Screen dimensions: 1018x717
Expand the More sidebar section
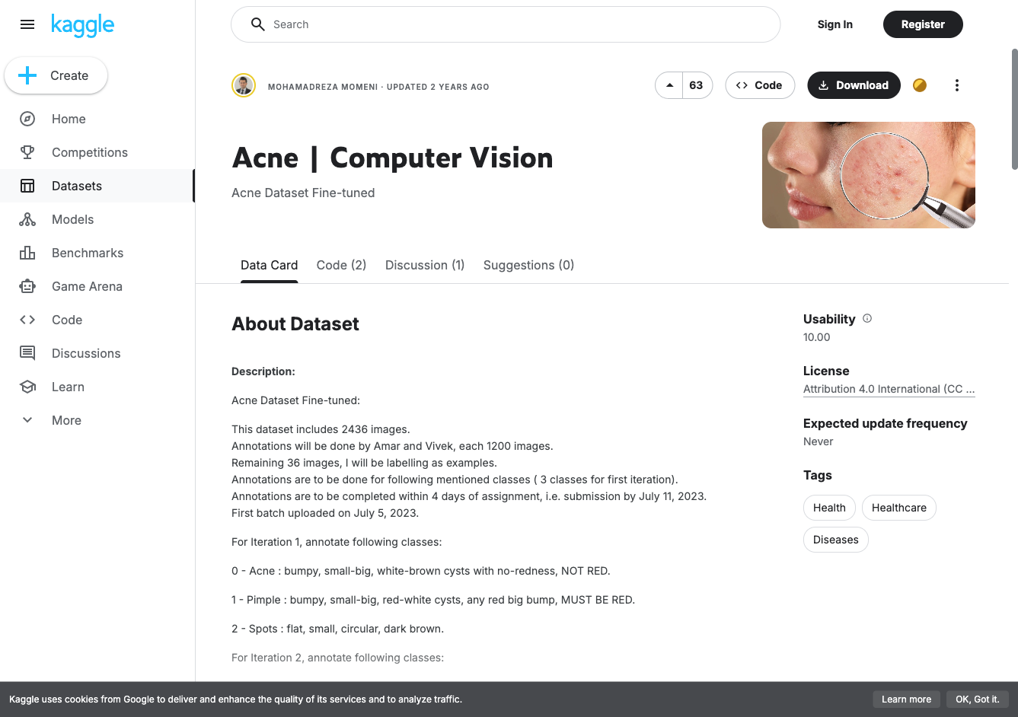(66, 420)
